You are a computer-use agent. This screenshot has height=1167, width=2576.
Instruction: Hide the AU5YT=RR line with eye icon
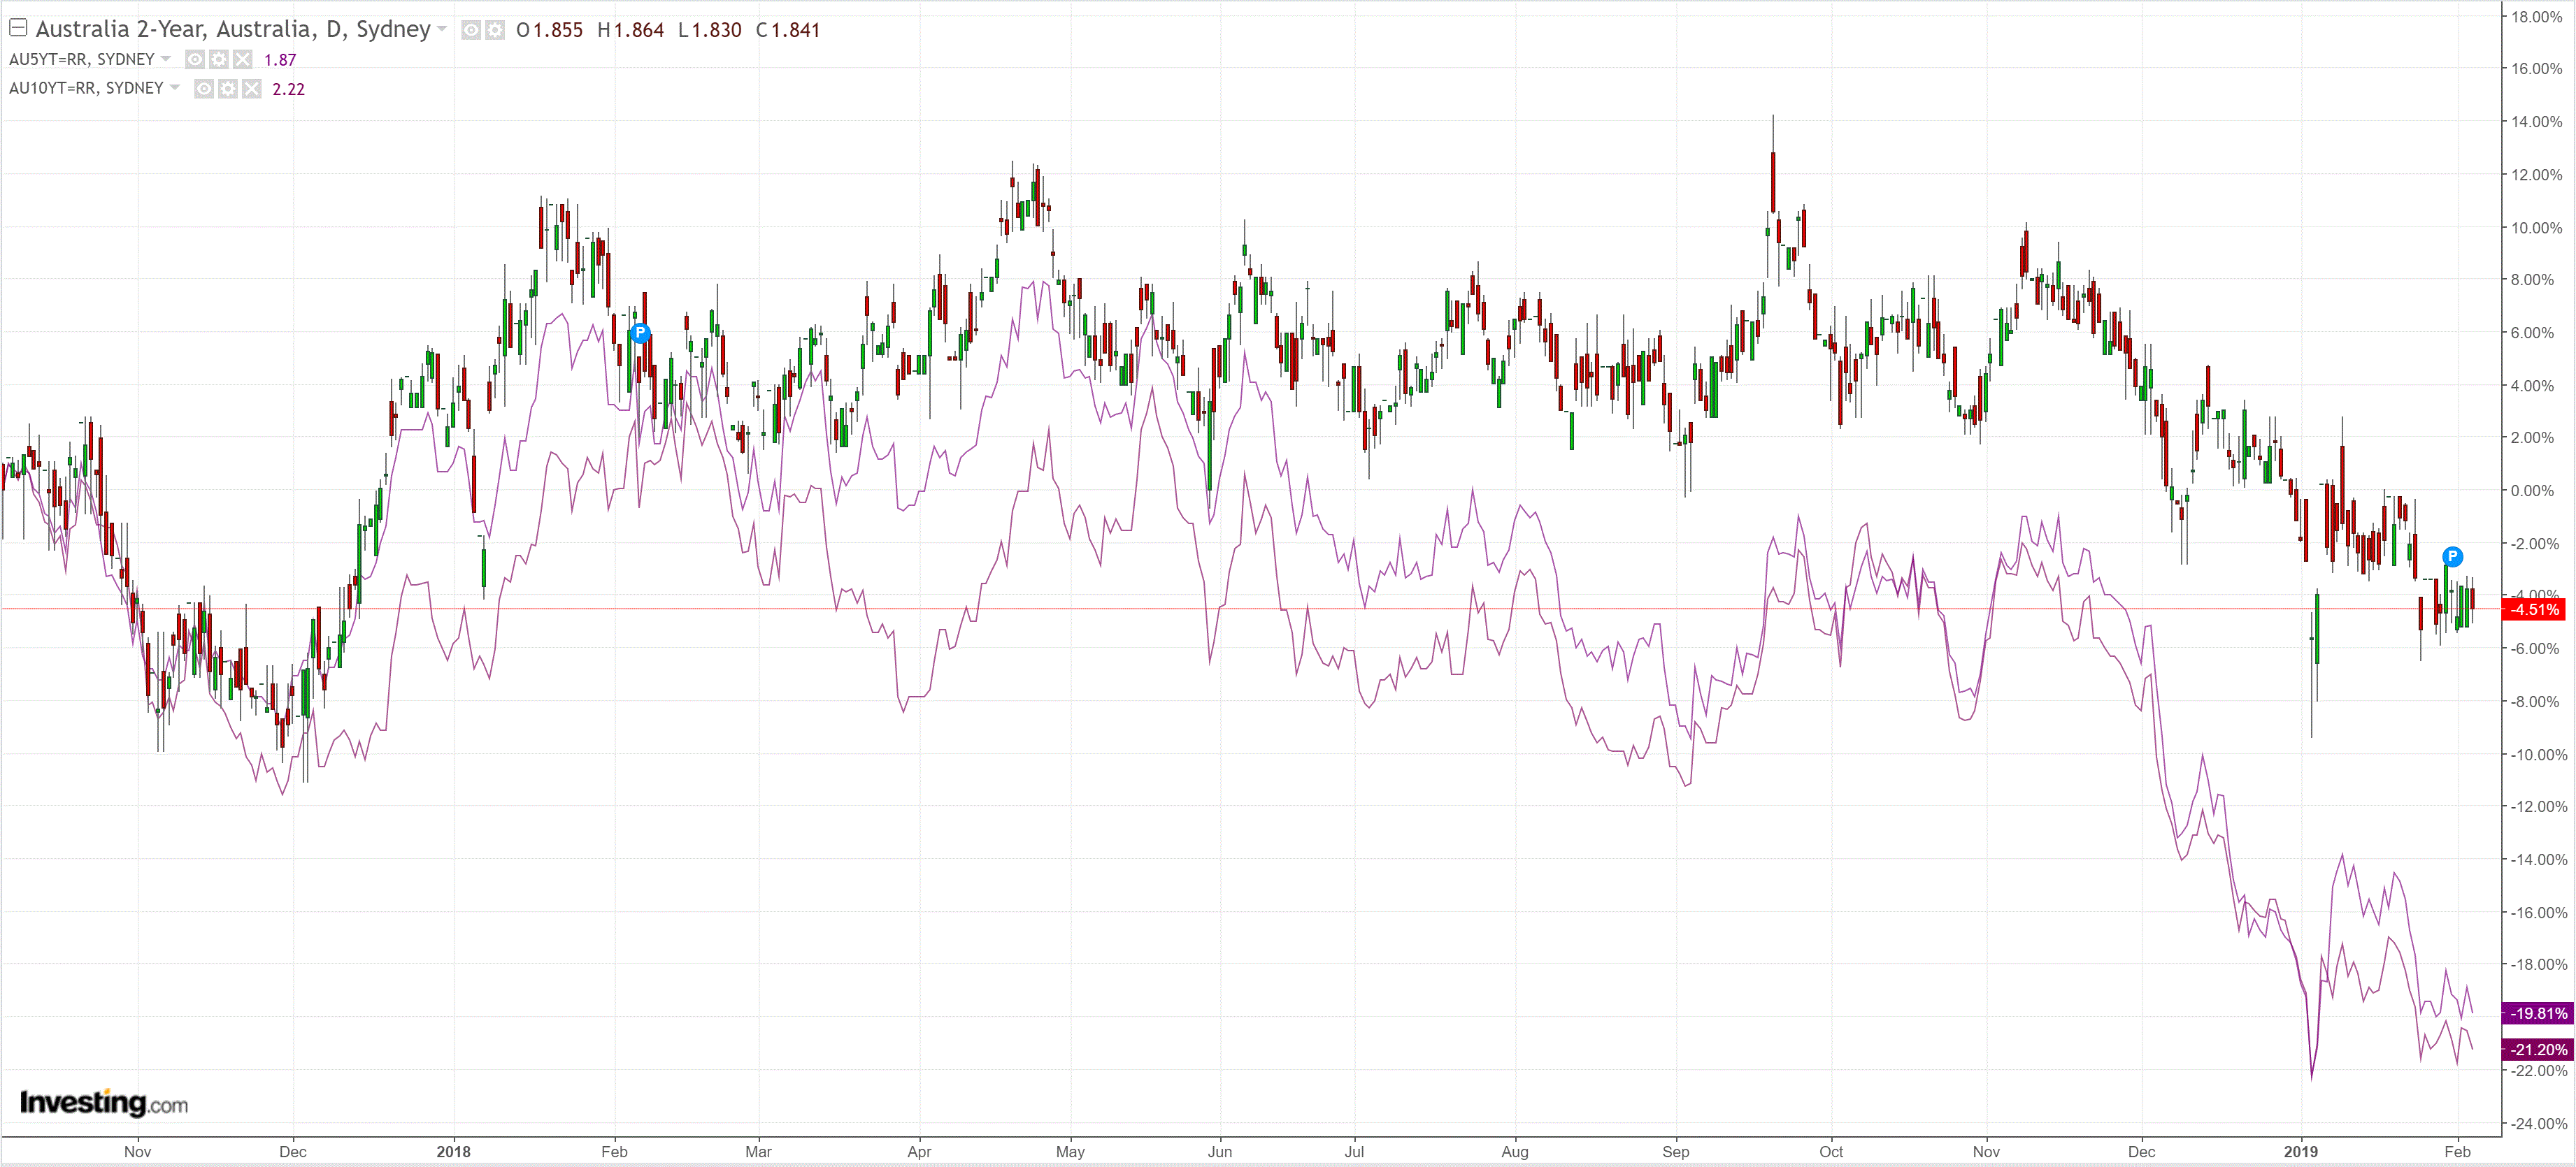195,60
